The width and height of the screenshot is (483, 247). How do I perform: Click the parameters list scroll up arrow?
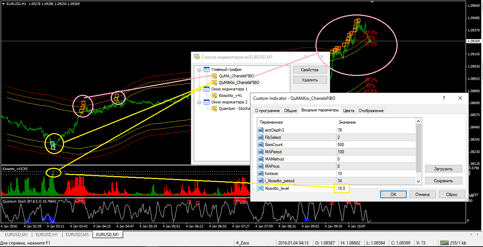[x=418, y=121]
